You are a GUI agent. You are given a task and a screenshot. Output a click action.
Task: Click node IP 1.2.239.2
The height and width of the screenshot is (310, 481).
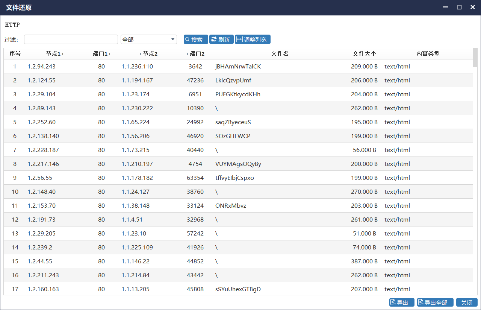tap(40, 248)
